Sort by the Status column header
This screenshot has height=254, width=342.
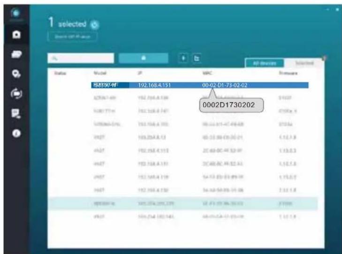click(x=60, y=73)
